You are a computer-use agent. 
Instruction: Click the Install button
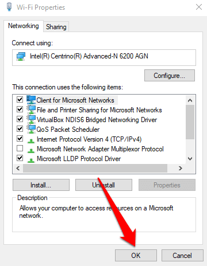[x=41, y=185]
